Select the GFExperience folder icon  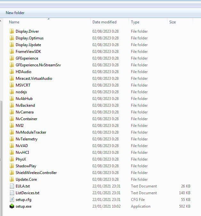point(12,58)
